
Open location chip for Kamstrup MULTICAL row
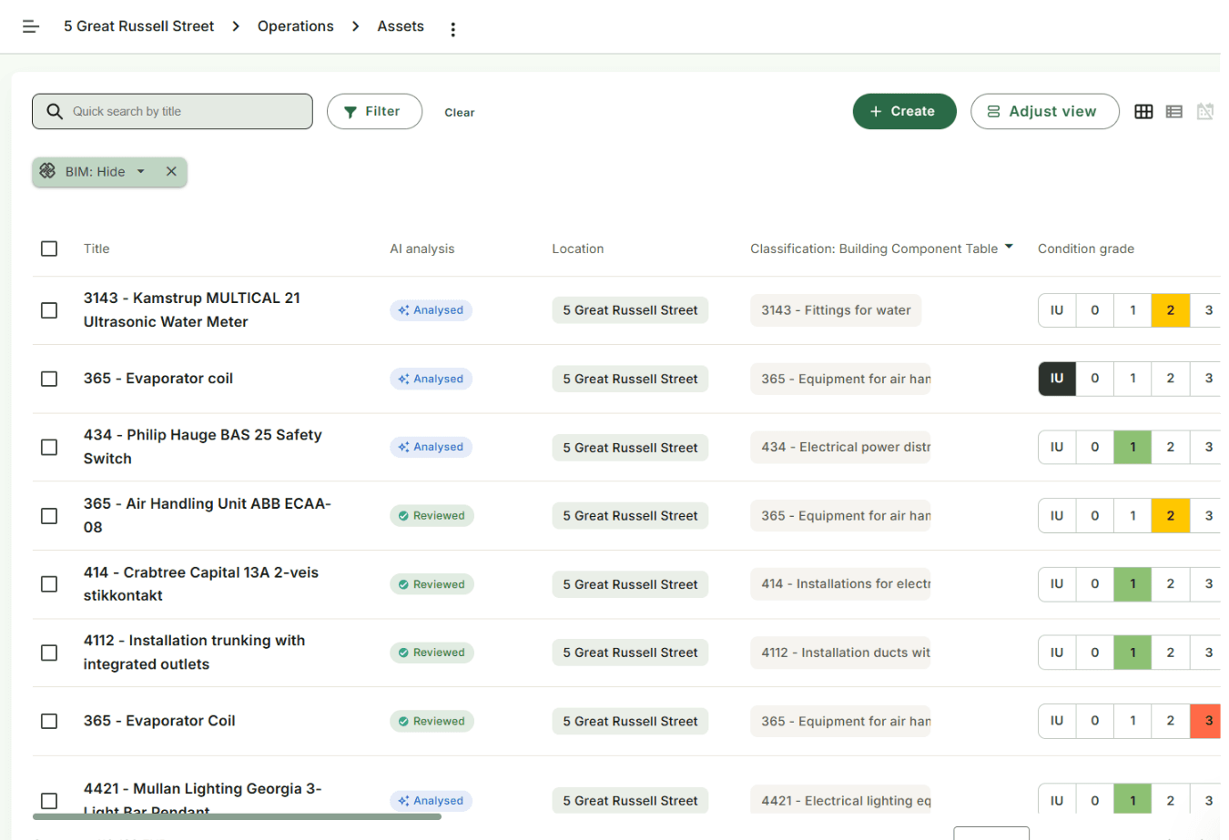(630, 310)
